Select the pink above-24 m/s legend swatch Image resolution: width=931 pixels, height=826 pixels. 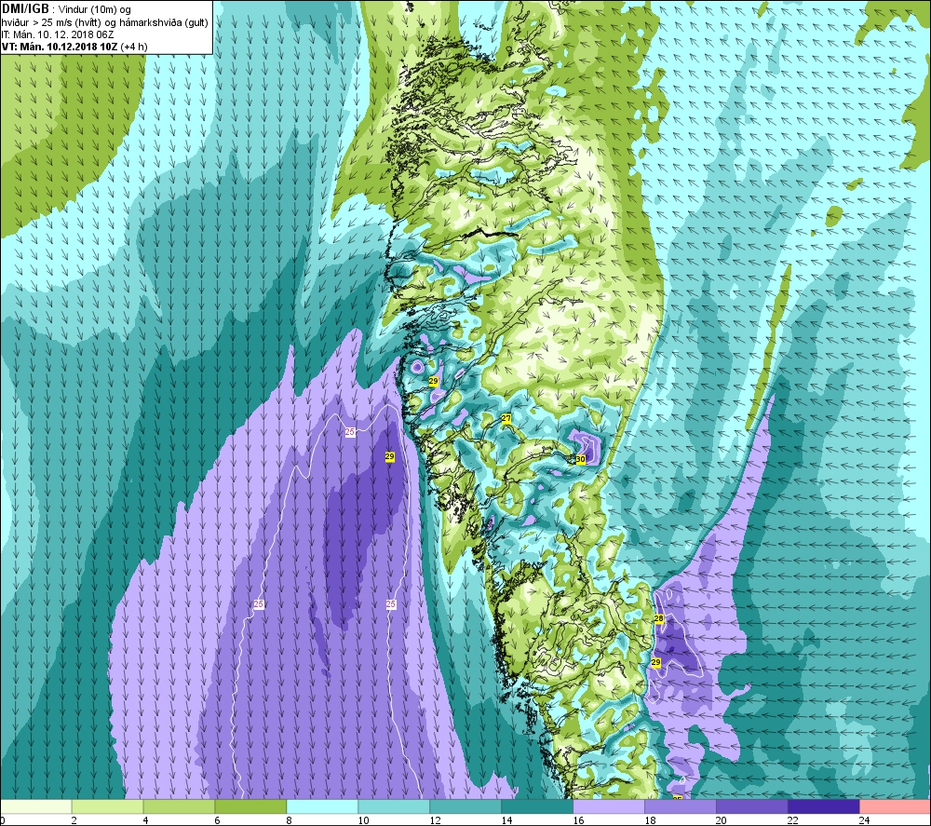[895, 806]
